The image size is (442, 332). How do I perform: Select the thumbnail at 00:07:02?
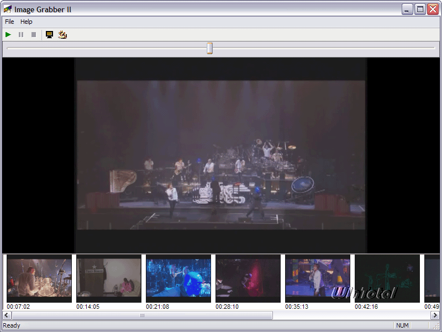coord(39,278)
